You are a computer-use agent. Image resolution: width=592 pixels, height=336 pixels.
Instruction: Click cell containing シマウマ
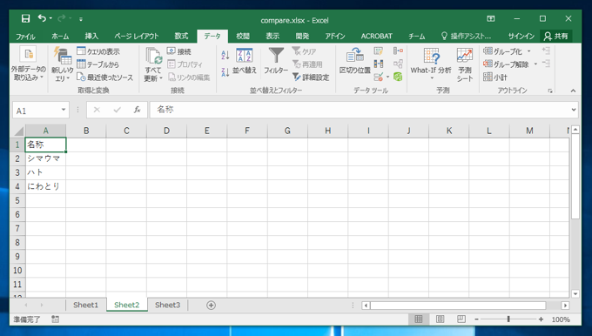point(45,158)
